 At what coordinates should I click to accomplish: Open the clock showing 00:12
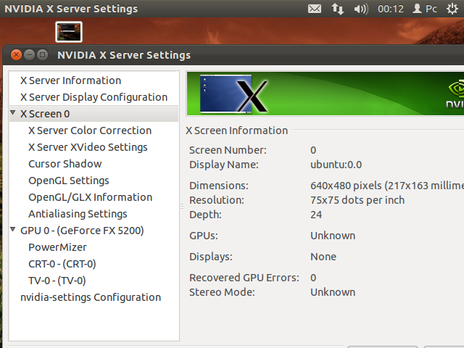pyautogui.click(x=391, y=9)
